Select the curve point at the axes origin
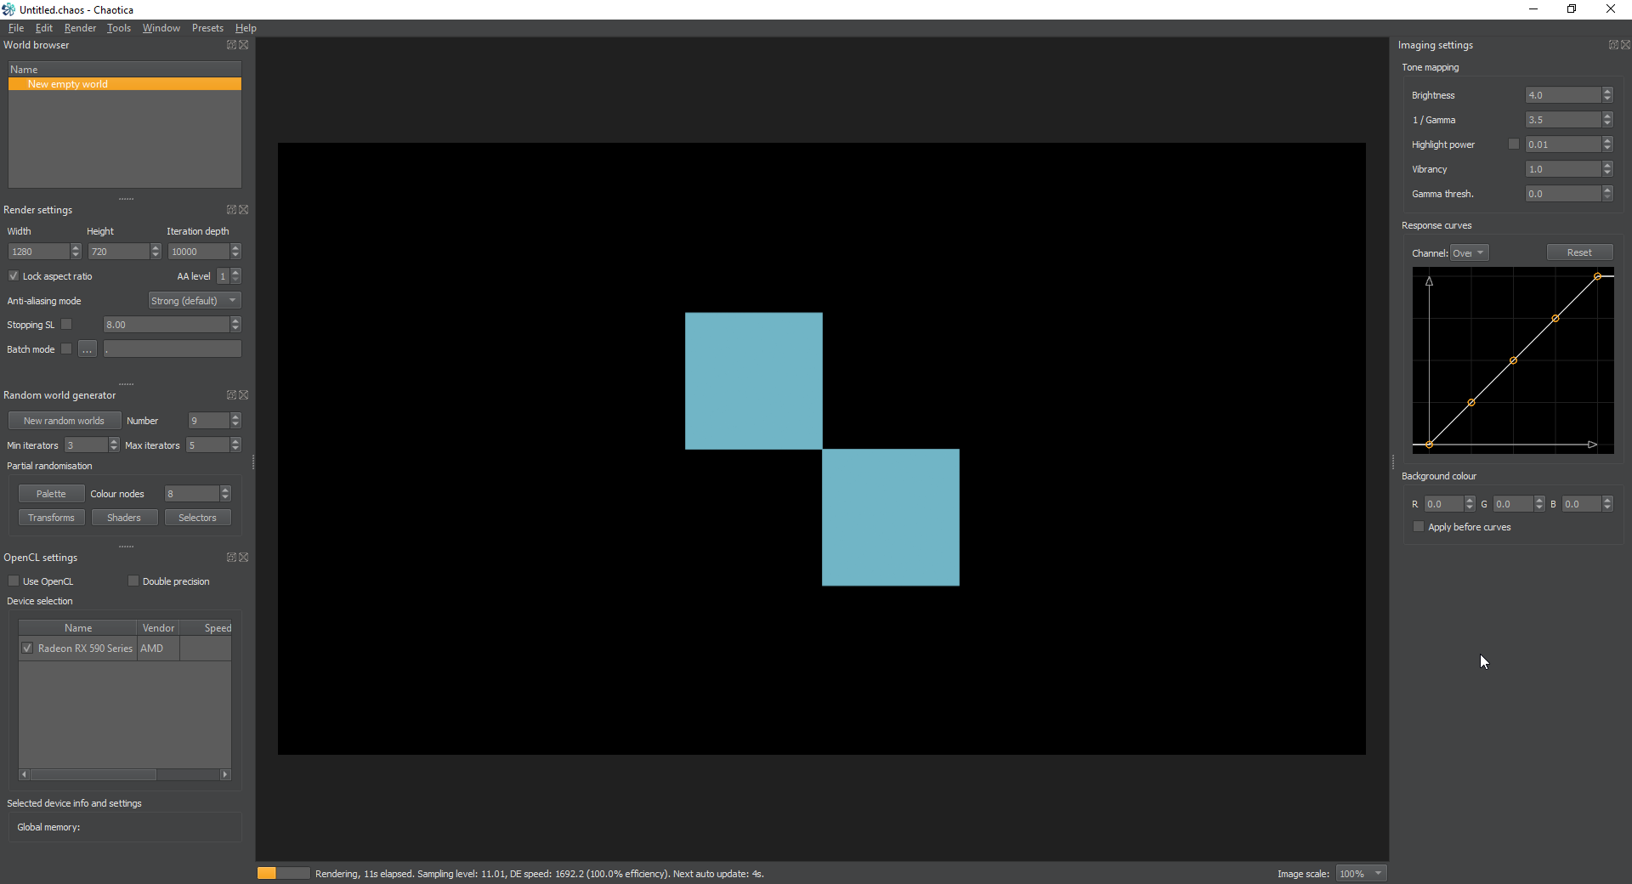 (x=1430, y=445)
